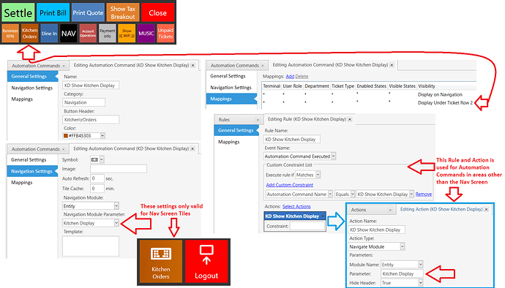Screen dimensions: 505x288
Task: Click the Select Actions link
Action: pyautogui.click(x=296, y=206)
